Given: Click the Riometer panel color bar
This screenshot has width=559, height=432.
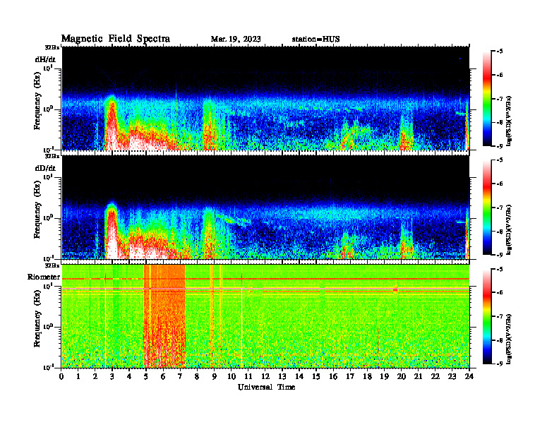Looking at the screenshot, I should (x=487, y=316).
